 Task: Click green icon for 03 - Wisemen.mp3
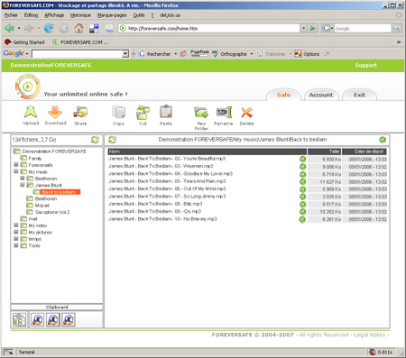[x=302, y=167]
